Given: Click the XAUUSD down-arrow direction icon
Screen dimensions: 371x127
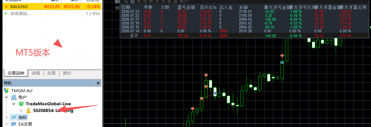Looking at the screenshot, I should point(6,6).
